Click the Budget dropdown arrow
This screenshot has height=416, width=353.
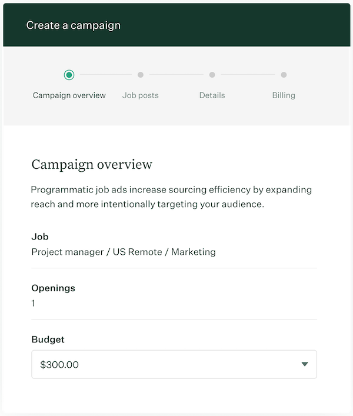[x=305, y=364]
